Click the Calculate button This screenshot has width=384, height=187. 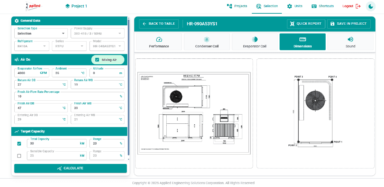coord(70,168)
